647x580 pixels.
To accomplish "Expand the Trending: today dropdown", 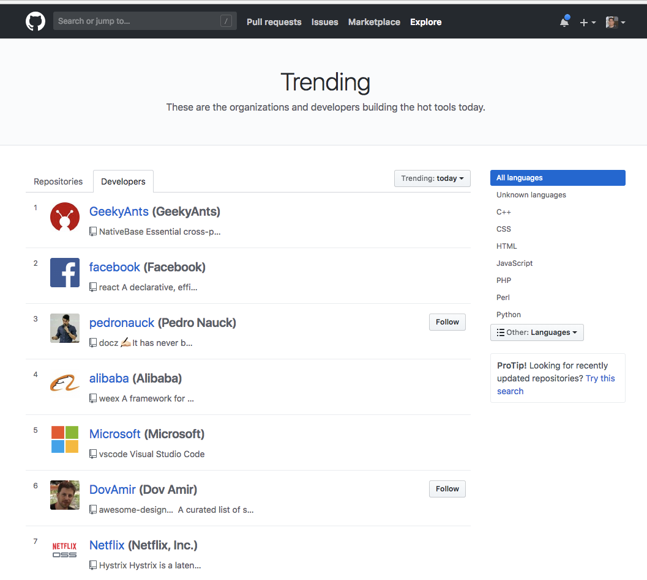I will [432, 178].
